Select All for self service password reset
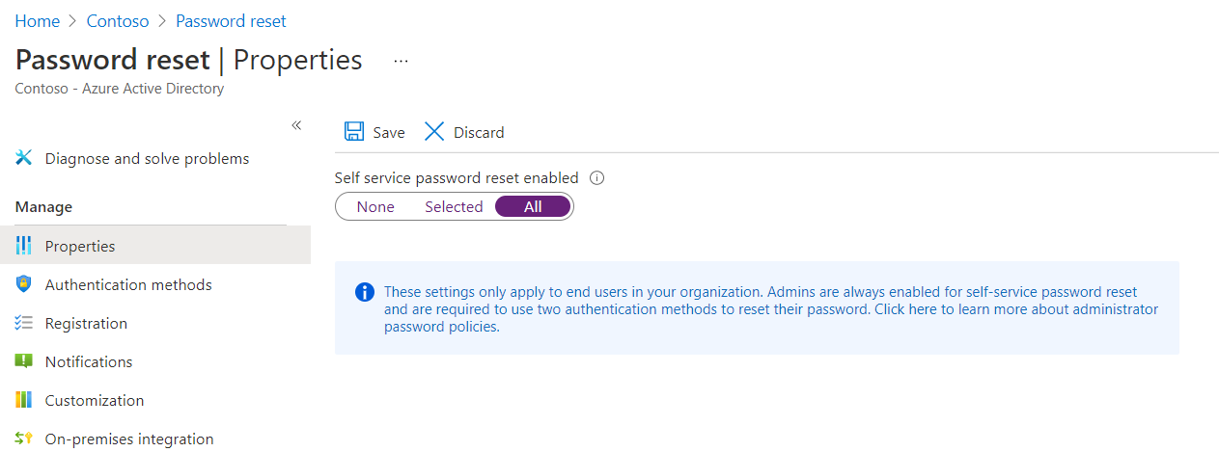Screen dimensions: 1219x452 pyautogui.click(x=533, y=206)
